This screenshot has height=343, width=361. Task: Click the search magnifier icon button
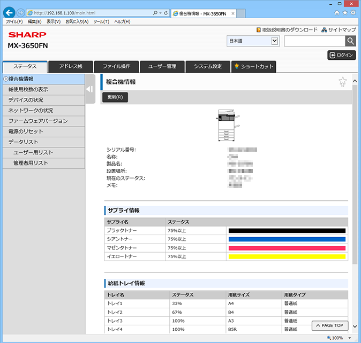point(350,41)
